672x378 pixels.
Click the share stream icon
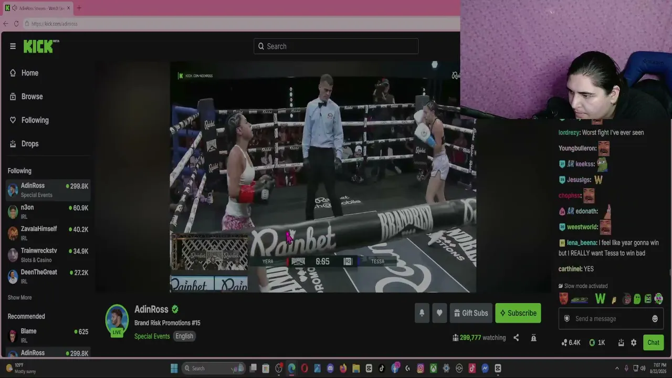pyautogui.click(x=516, y=338)
